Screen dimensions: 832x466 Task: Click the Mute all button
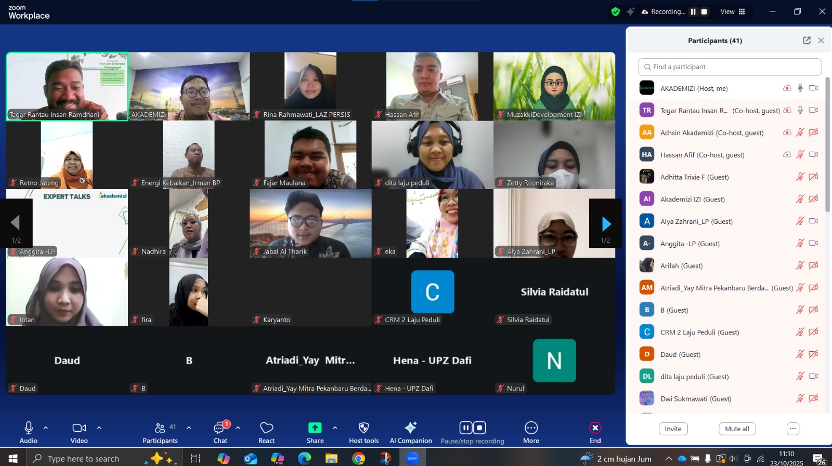(x=737, y=429)
